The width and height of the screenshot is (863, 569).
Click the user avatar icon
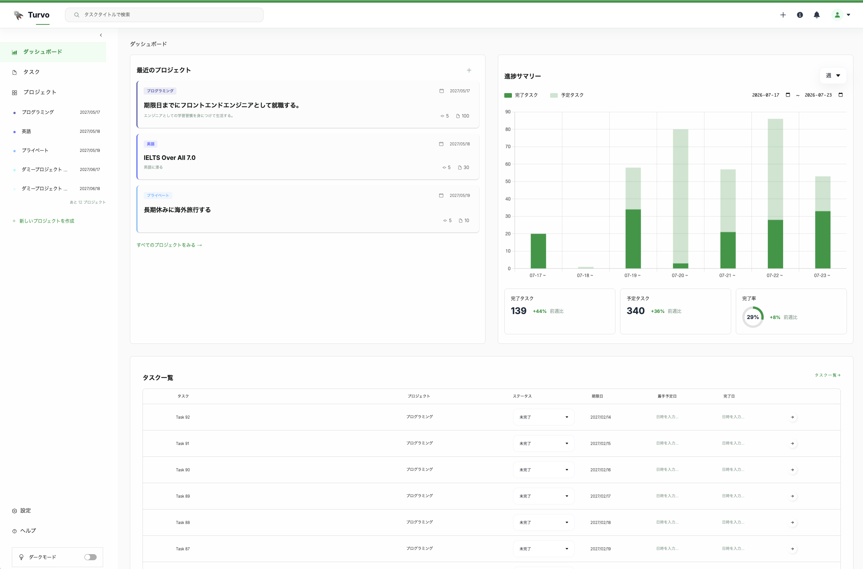837,15
